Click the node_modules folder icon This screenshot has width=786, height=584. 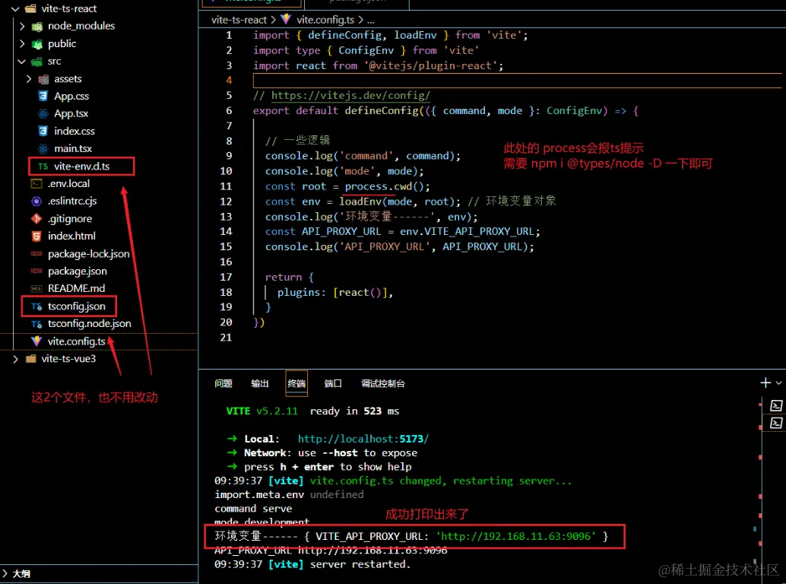(x=37, y=27)
